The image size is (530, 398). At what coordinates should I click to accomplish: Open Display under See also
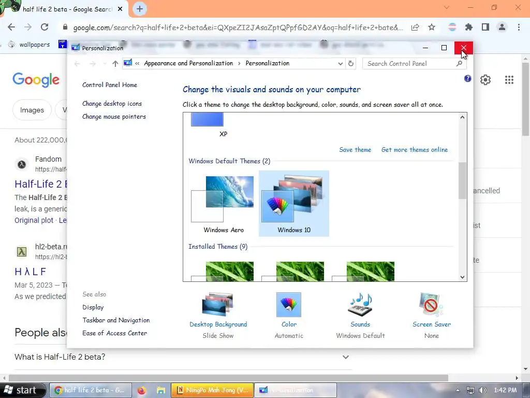pyautogui.click(x=93, y=307)
